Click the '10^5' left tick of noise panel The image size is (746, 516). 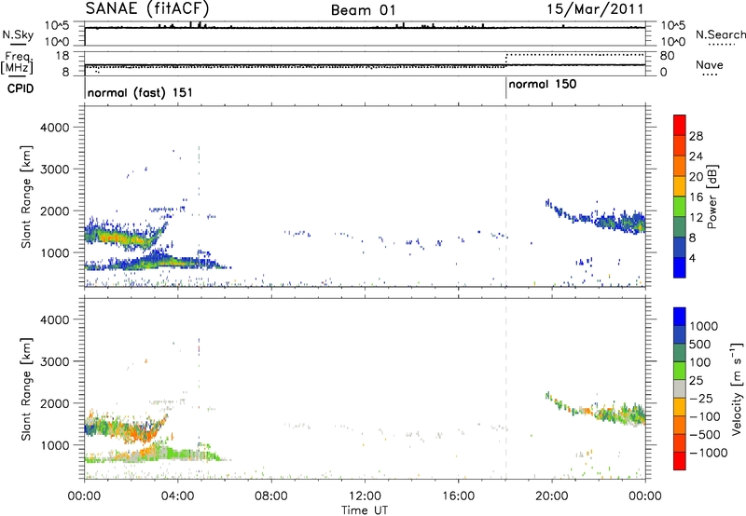(x=57, y=25)
